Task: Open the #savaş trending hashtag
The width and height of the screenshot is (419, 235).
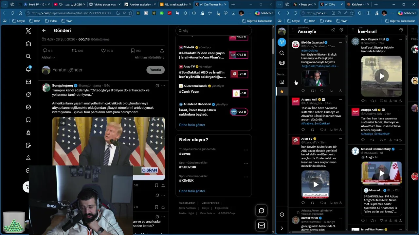Action: (x=185, y=154)
